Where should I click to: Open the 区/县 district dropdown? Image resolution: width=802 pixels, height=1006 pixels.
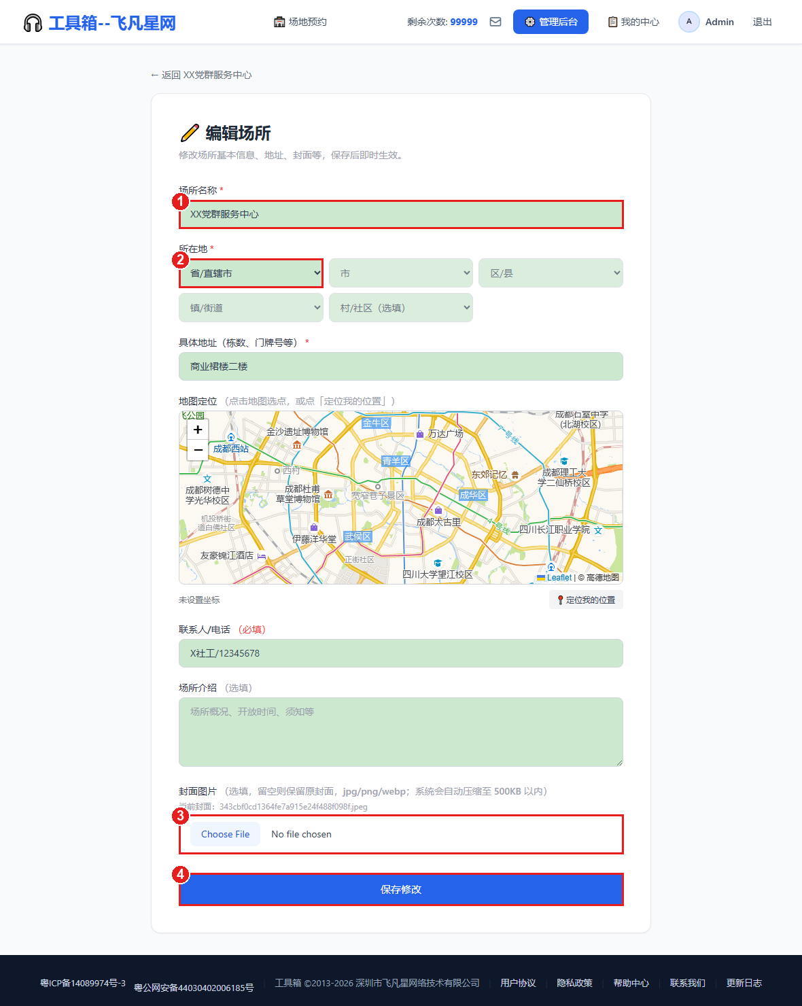(x=551, y=273)
